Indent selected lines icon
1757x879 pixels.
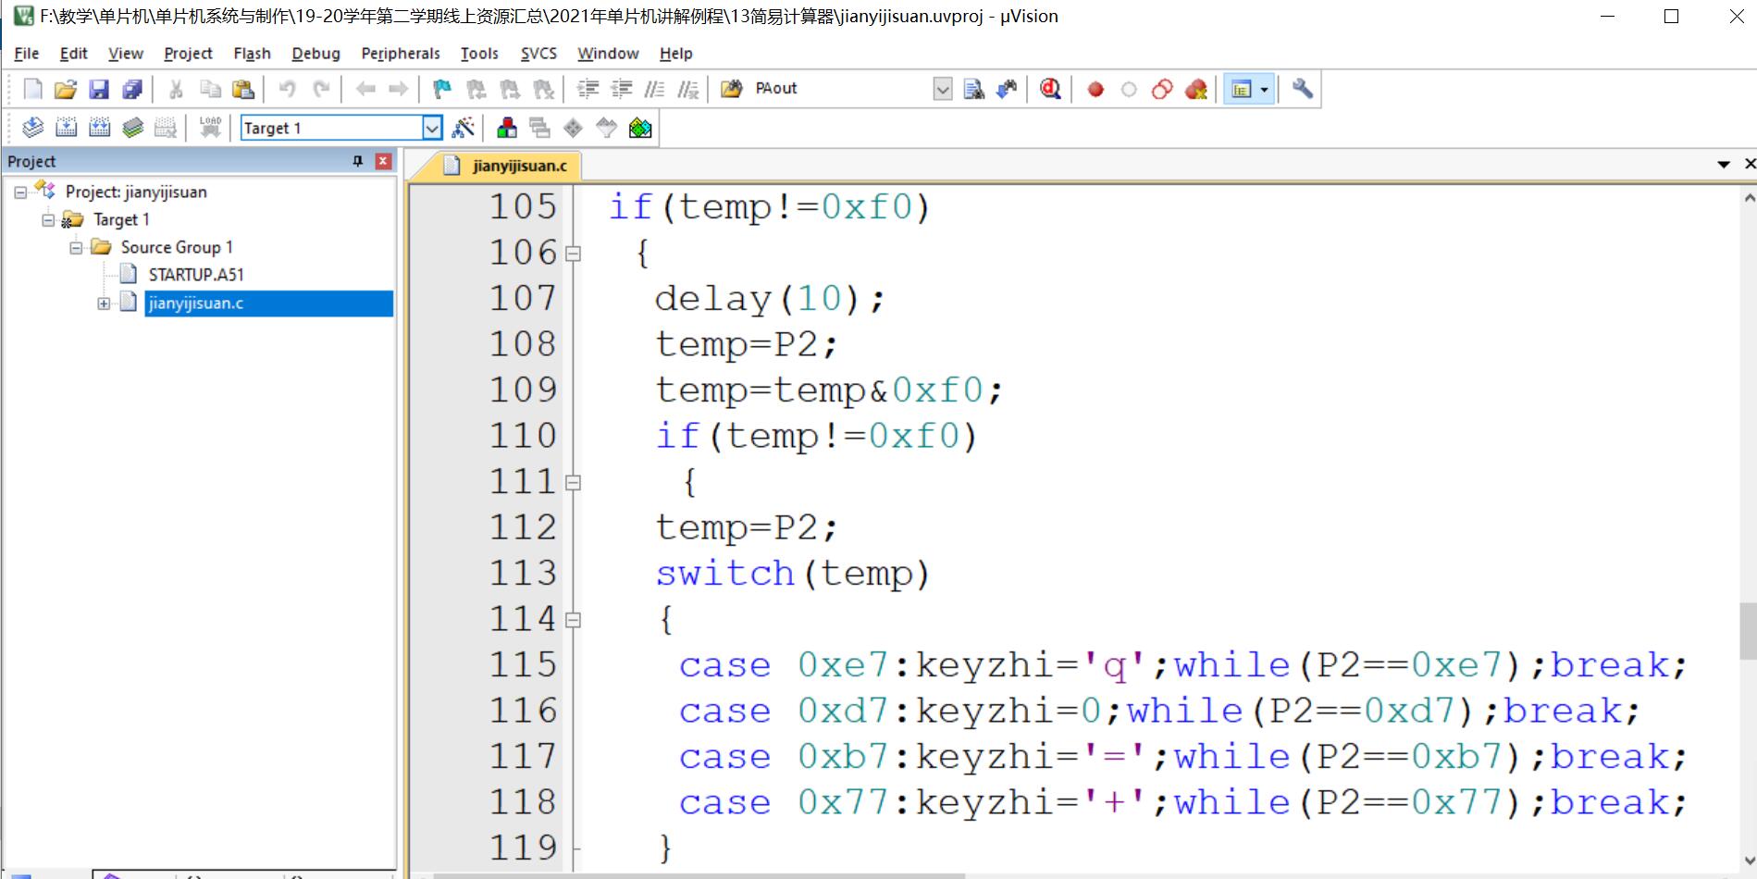point(588,89)
